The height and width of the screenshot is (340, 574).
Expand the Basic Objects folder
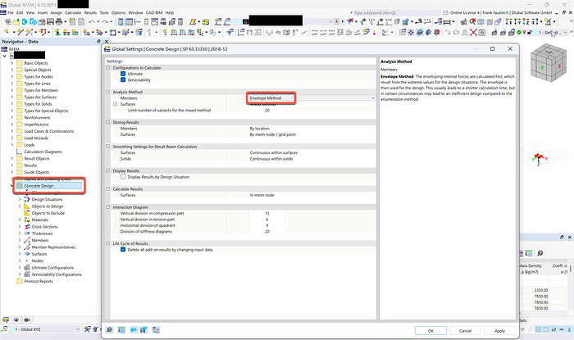12,63
